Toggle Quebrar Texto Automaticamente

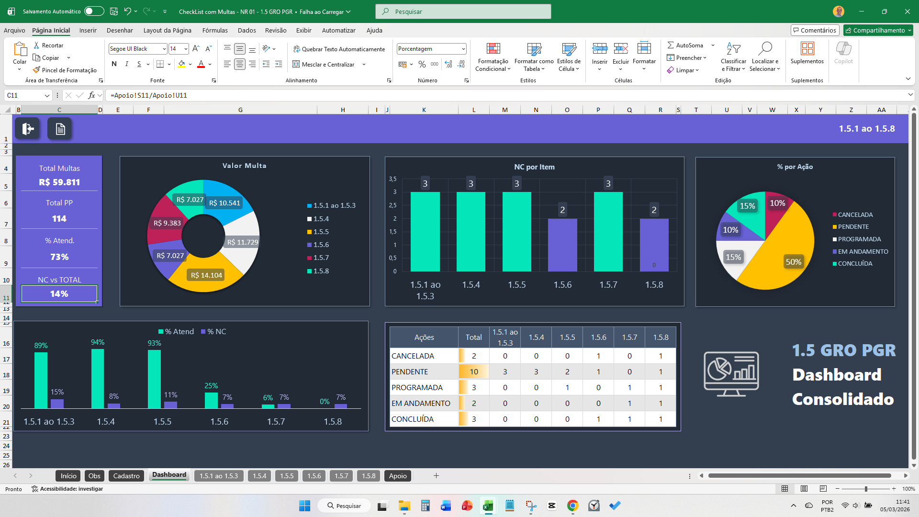click(339, 49)
